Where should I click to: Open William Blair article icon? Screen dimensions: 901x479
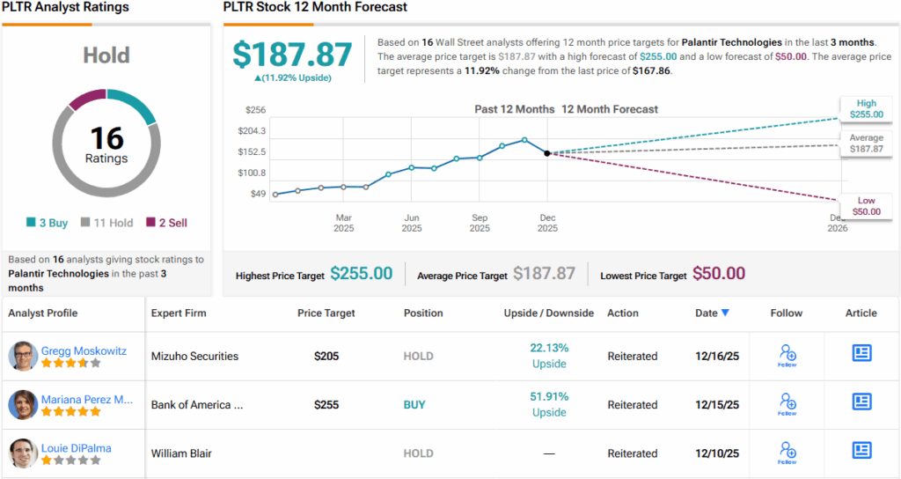(x=861, y=451)
